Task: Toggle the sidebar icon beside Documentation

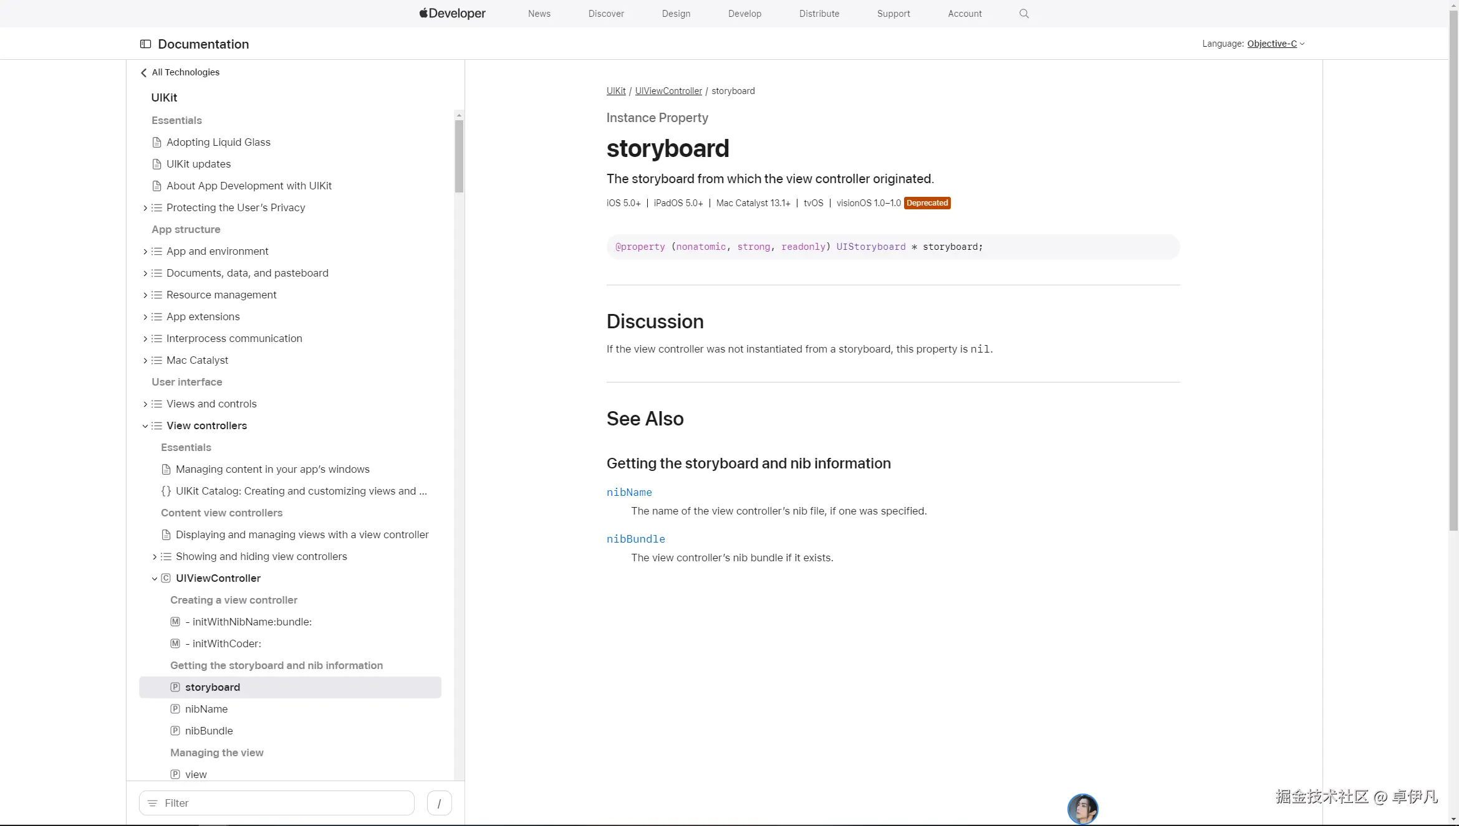Action: click(145, 44)
